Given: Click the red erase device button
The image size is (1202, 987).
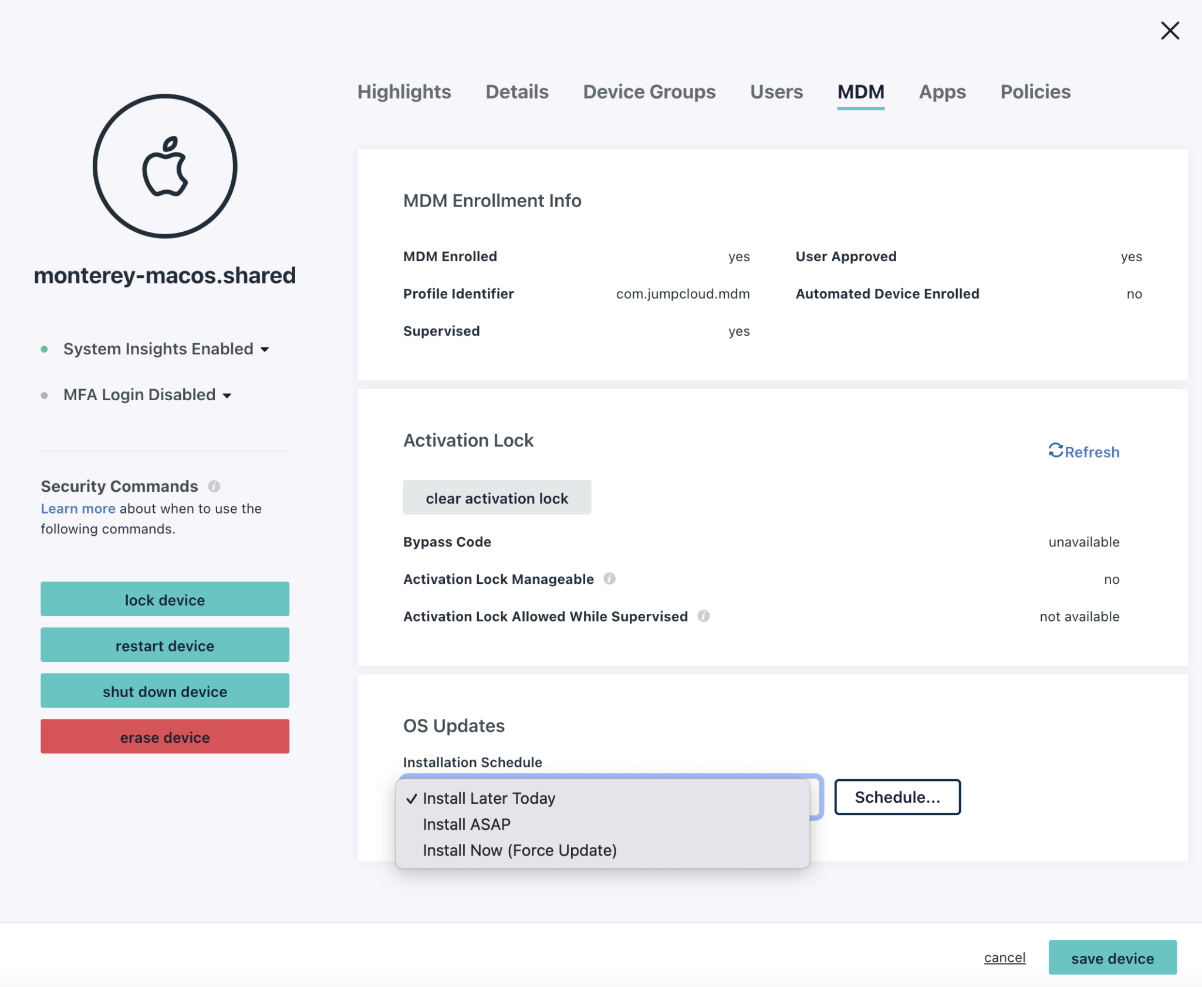Looking at the screenshot, I should (x=165, y=737).
